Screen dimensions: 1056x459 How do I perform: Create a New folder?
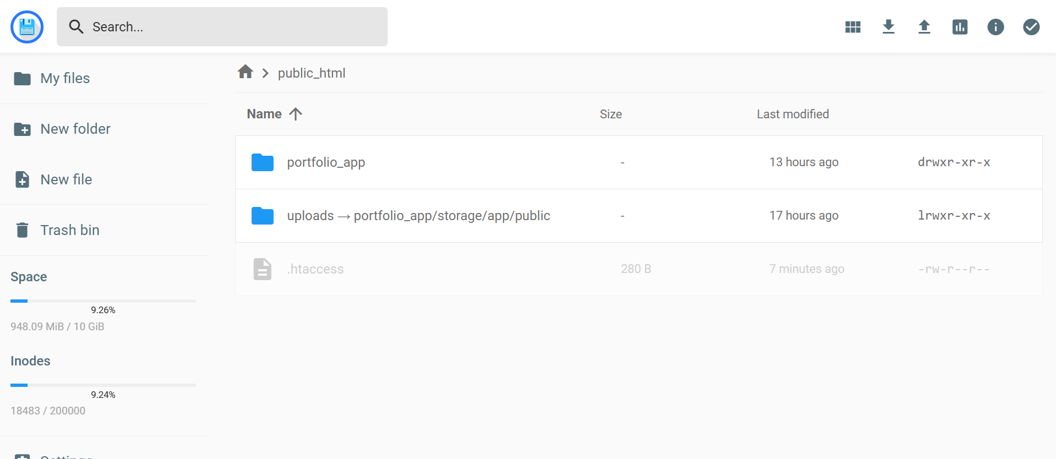pyautogui.click(x=75, y=129)
